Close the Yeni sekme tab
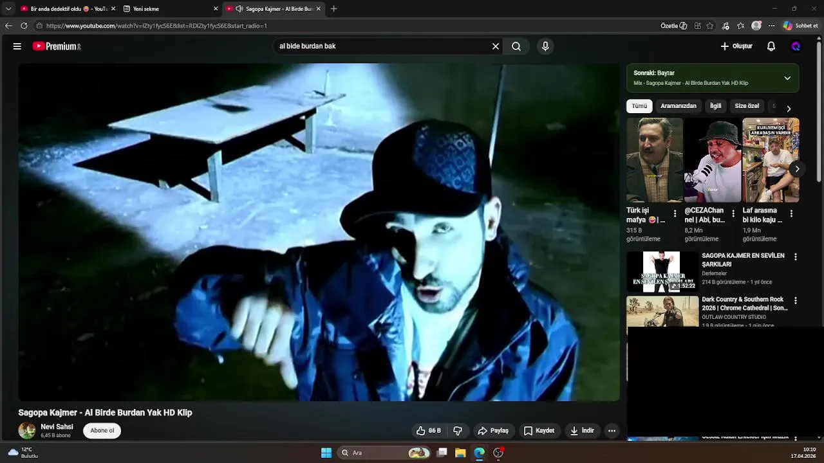The width and height of the screenshot is (824, 463). (216, 9)
